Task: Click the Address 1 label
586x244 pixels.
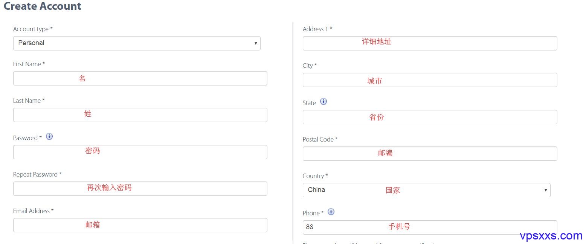Action: coord(317,29)
